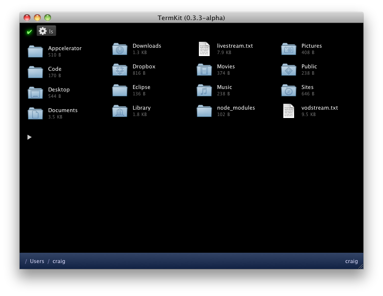Open the Music folder icon
The height and width of the screenshot is (296, 383).
204,90
